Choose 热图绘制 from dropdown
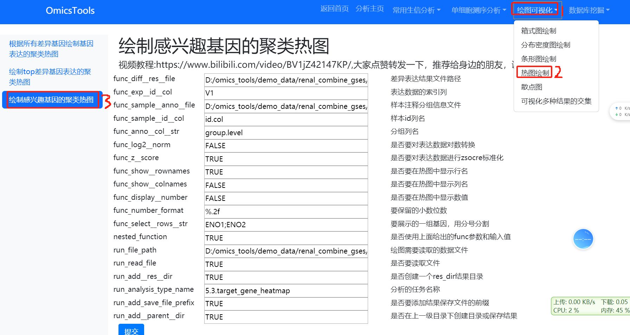The height and width of the screenshot is (335, 630). (x=535, y=73)
